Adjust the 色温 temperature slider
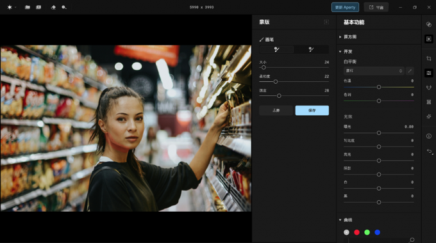Screen dimensions: 436x243 point(379,87)
